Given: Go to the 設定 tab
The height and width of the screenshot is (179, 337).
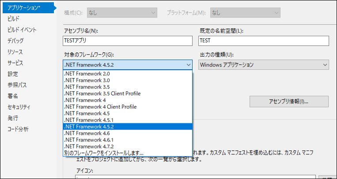Looking at the screenshot, I should (x=13, y=74).
